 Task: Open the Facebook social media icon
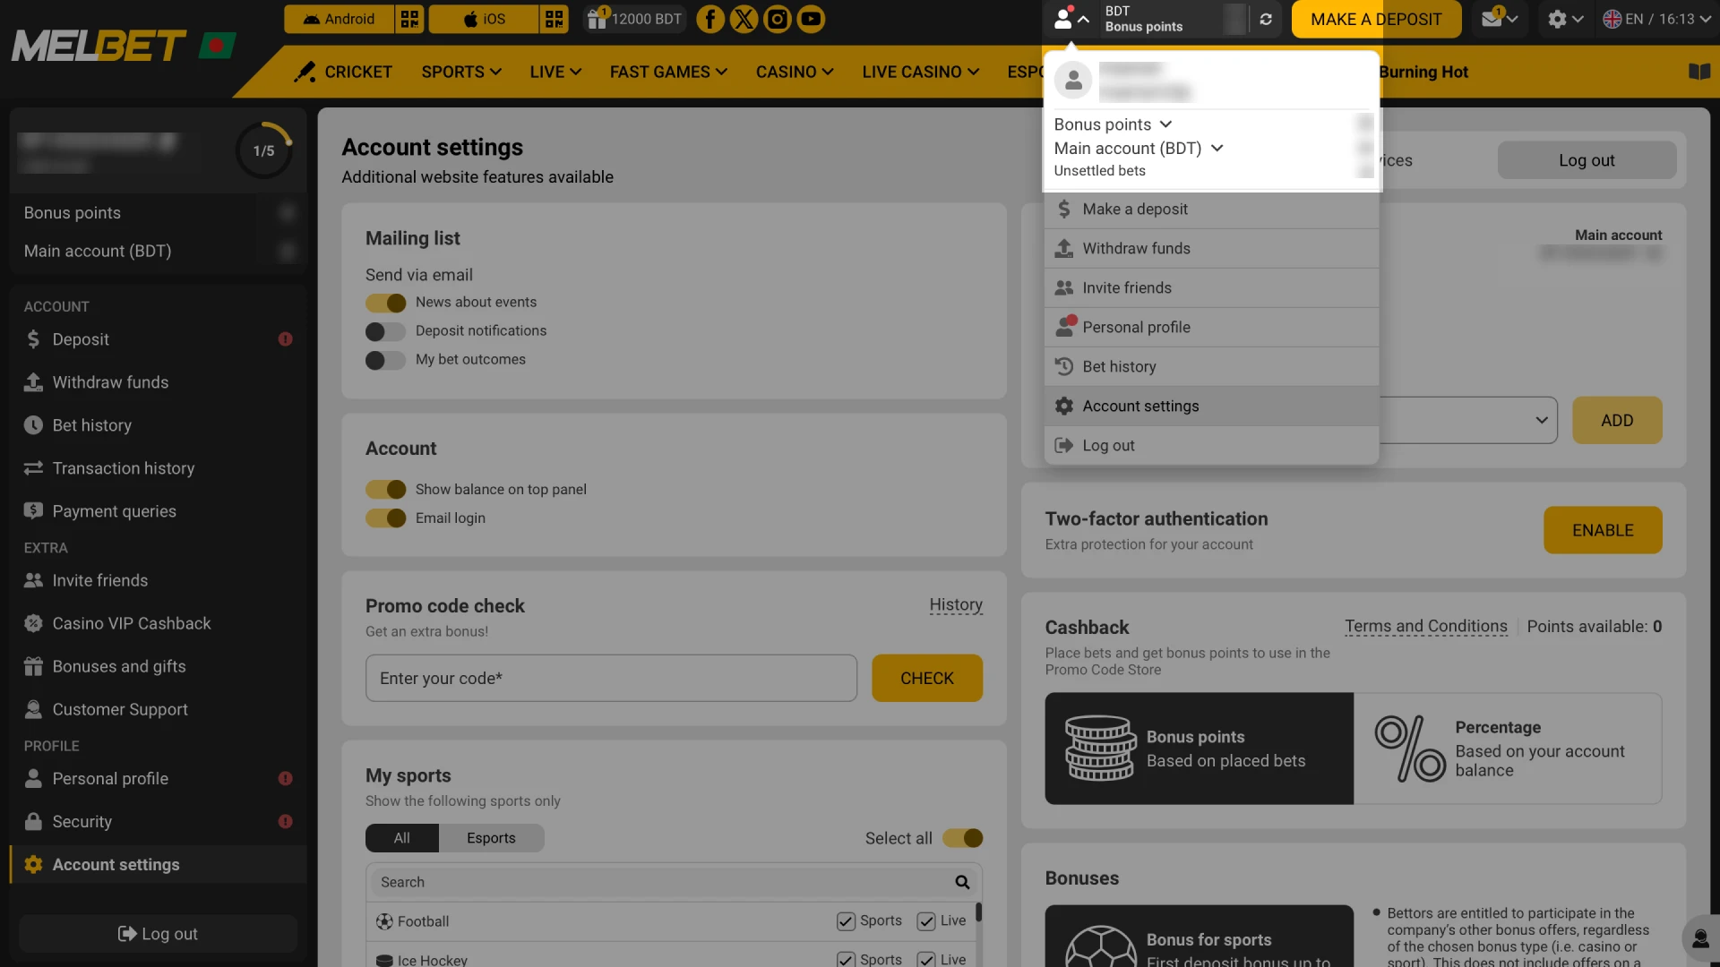(x=710, y=19)
